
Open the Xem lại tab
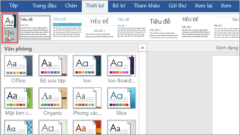pos(203,6)
